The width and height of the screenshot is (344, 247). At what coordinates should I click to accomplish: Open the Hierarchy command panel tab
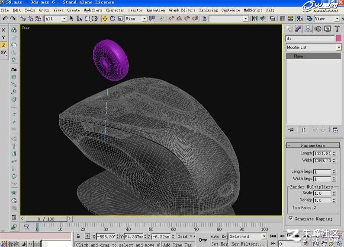point(308,29)
